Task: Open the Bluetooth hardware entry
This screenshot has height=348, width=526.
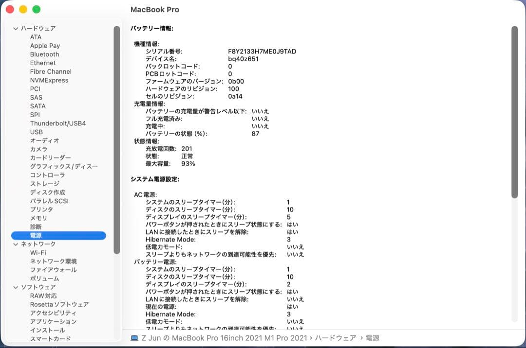Action: (x=45, y=54)
